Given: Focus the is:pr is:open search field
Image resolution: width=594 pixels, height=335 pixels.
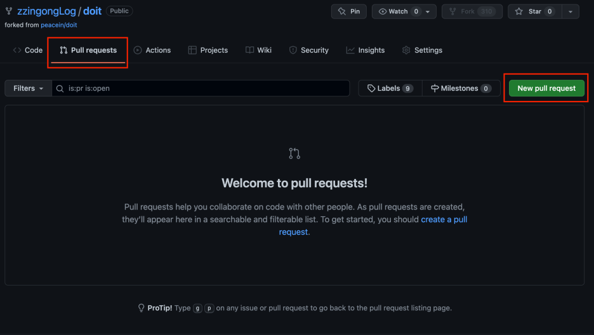Looking at the screenshot, I should click(x=201, y=88).
